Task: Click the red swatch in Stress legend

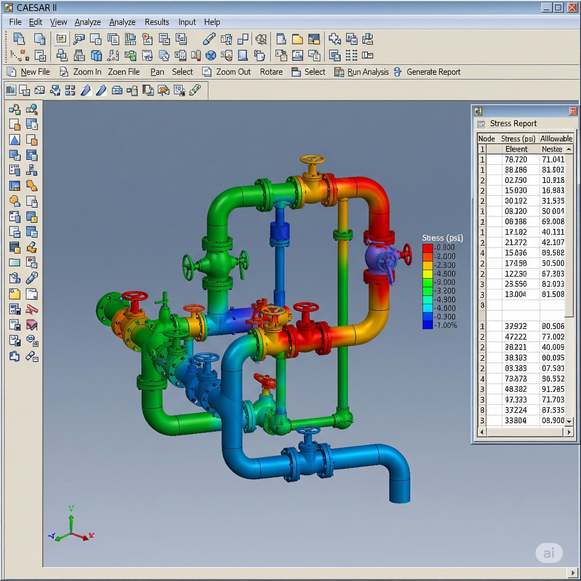Action: 427,248
